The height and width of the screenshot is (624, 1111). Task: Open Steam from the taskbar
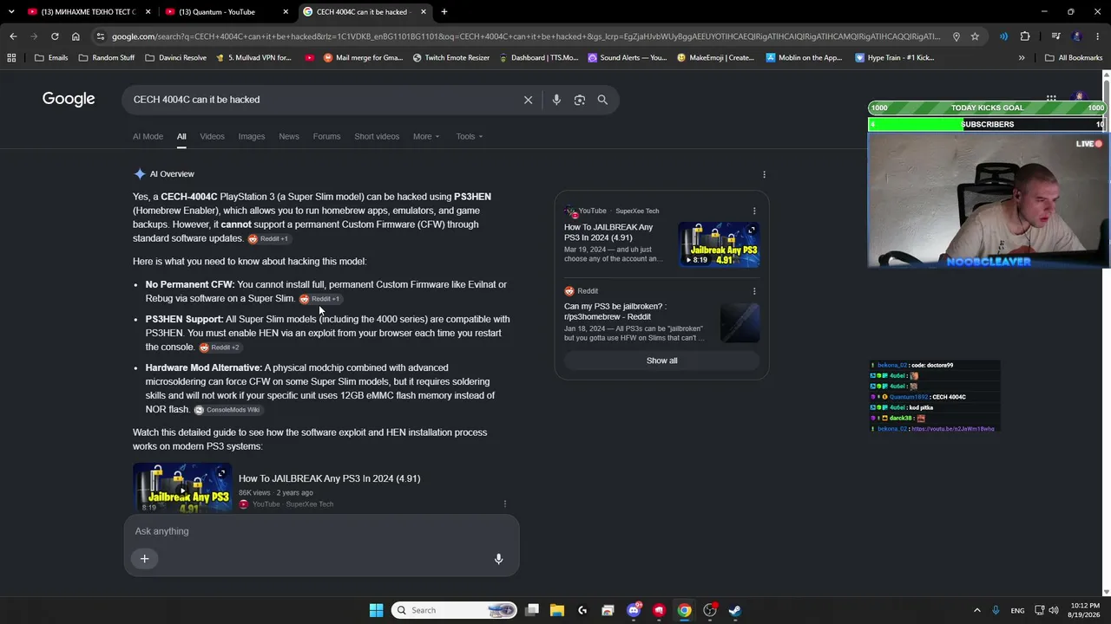735,610
